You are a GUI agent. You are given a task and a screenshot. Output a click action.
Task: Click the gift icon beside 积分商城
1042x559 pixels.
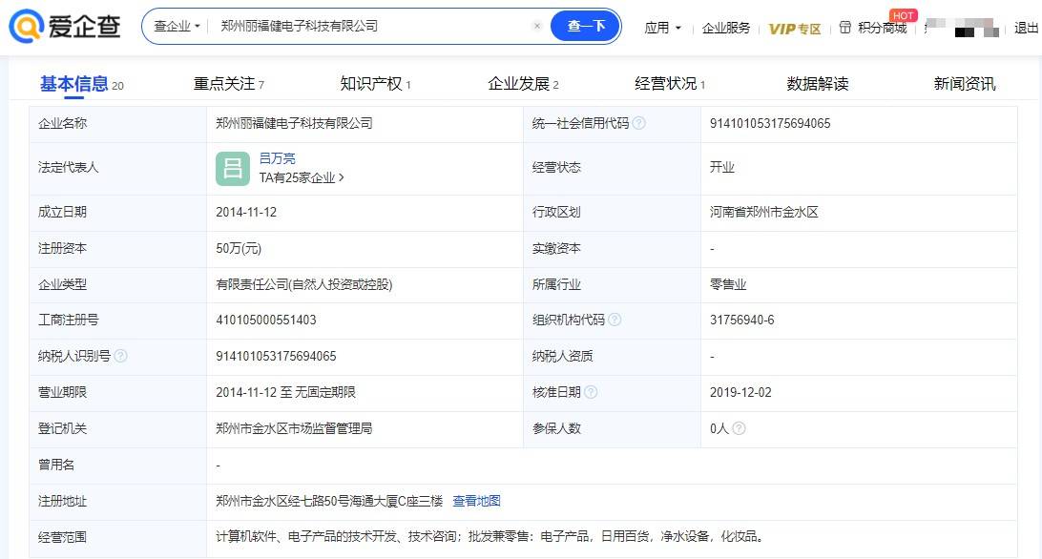click(x=844, y=28)
